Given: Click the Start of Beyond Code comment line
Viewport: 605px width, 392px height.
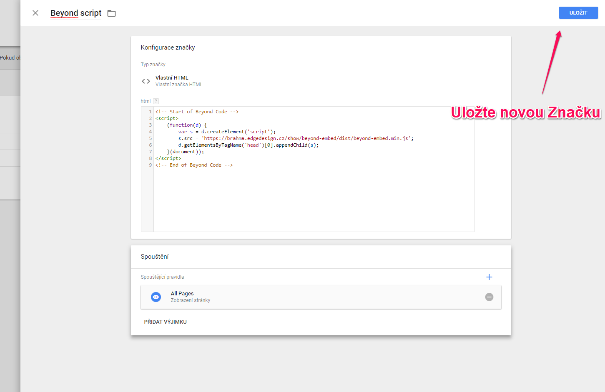Looking at the screenshot, I should click(x=197, y=112).
